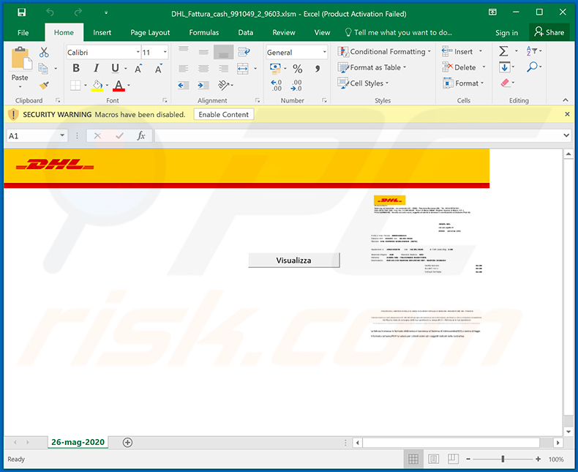Open the Font name dropdown
Image resolution: width=578 pixels, height=472 pixels.
point(138,53)
